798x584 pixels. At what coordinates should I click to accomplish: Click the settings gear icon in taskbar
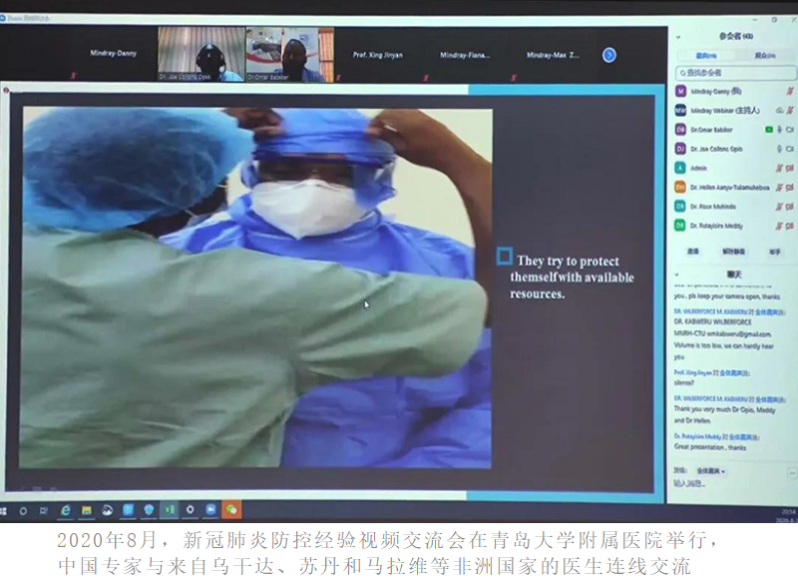[190, 510]
